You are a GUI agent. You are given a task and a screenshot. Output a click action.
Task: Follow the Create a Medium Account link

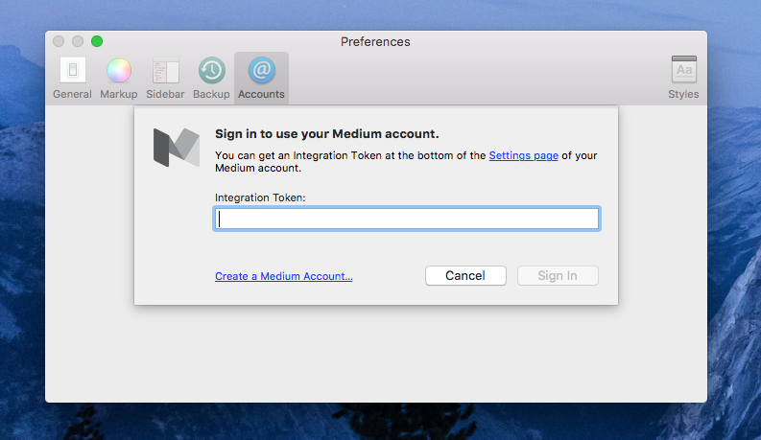tap(284, 276)
